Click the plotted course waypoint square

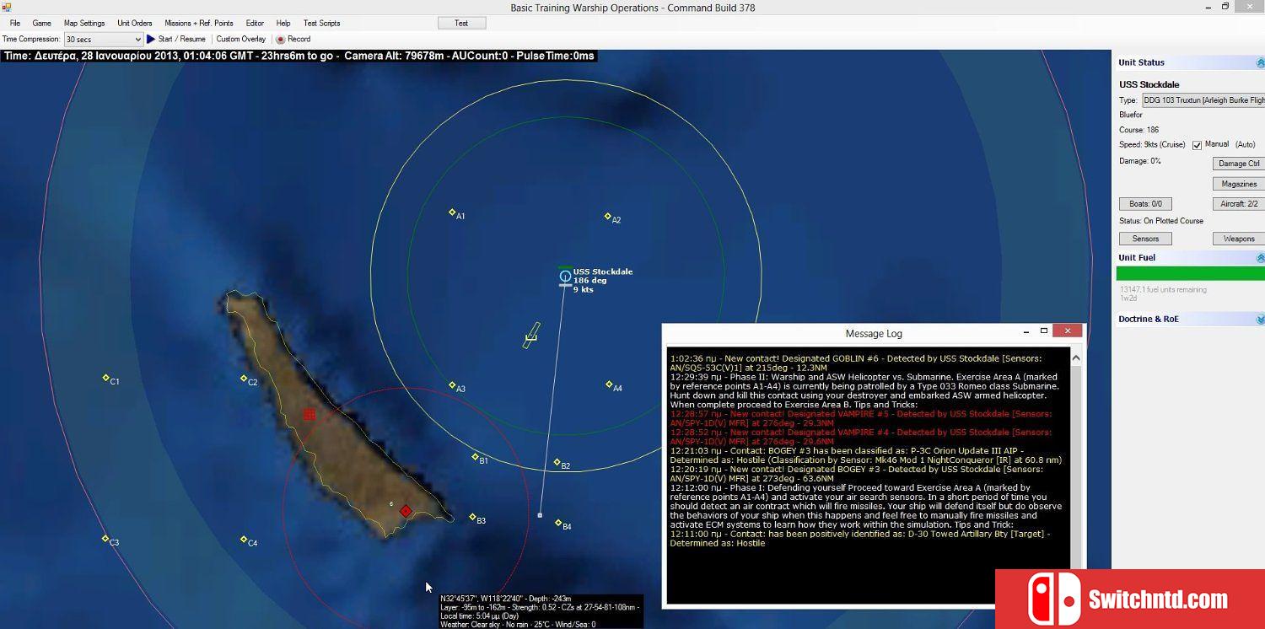(x=540, y=515)
